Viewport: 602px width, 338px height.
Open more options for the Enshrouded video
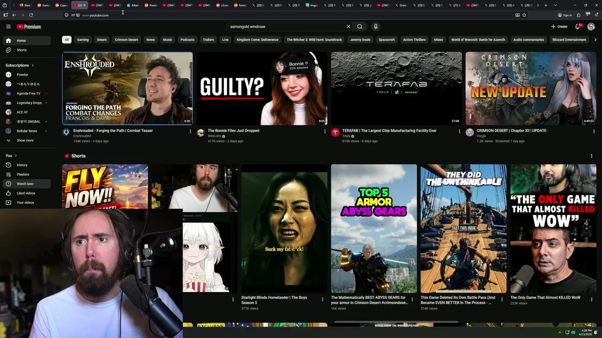click(190, 131)
